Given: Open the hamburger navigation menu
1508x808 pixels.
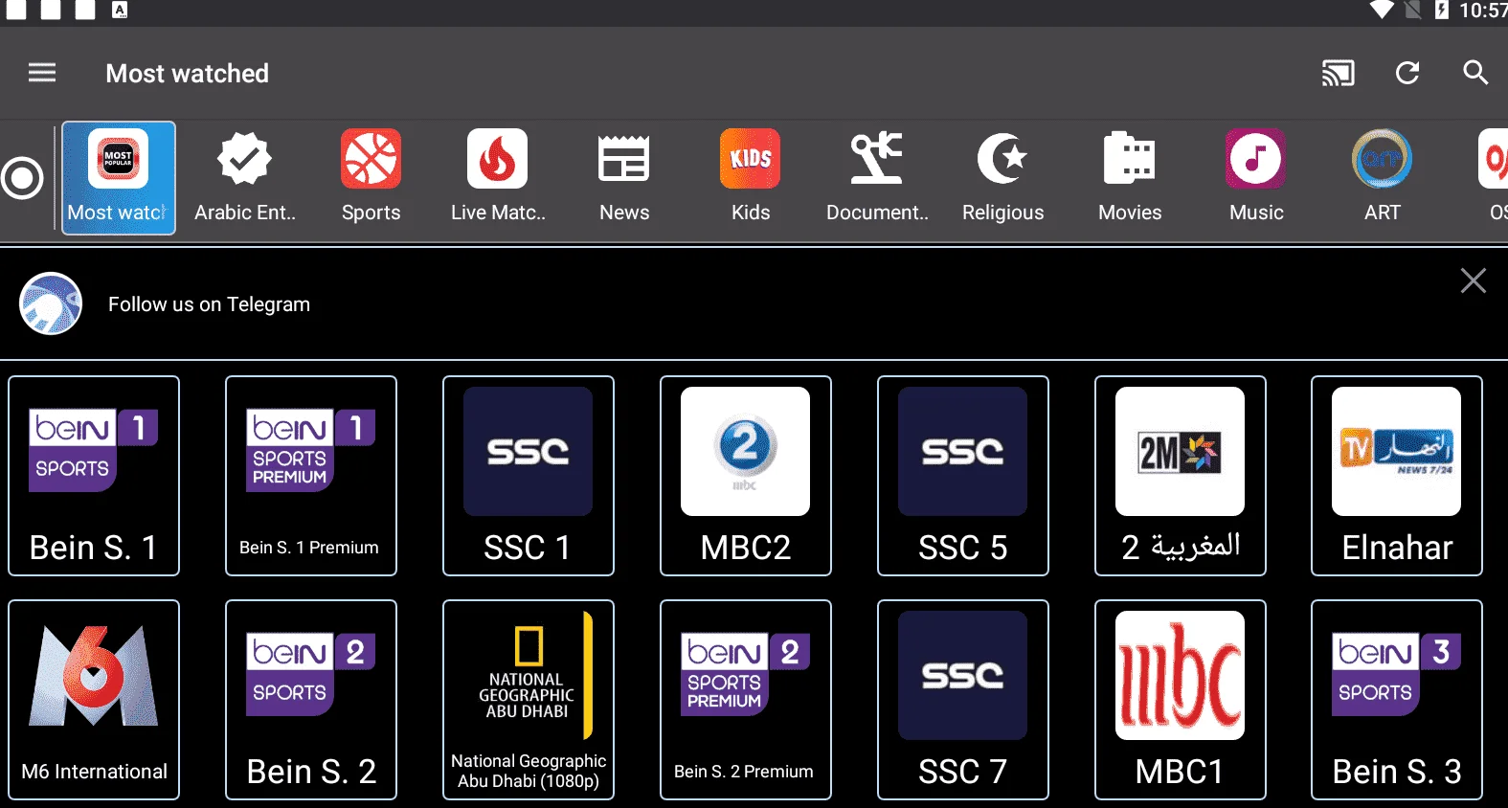Looking at the screenshot, I should point(42,73).
